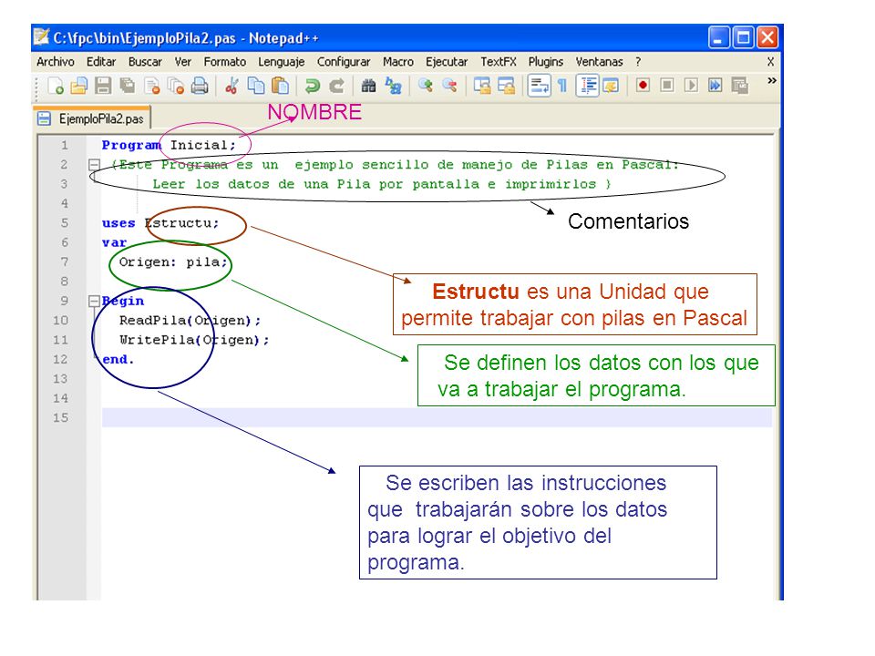Open the TextFX menu
The width and height of the screenshot is (875, 656).
pyautogui.click(x=499, y=62)
